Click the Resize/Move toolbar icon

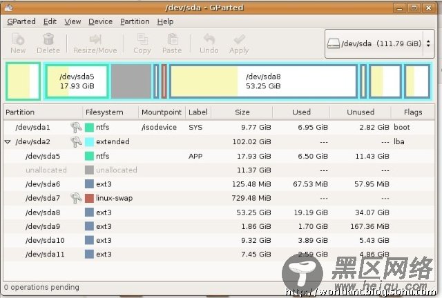point(95,39)
